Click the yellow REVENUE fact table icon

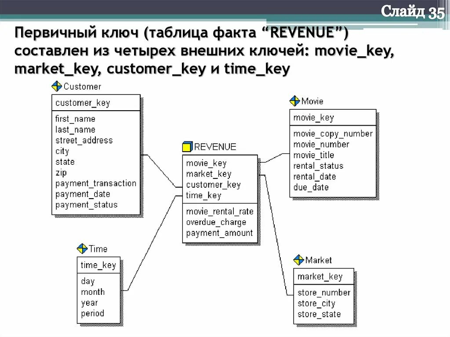click(187, 147)
